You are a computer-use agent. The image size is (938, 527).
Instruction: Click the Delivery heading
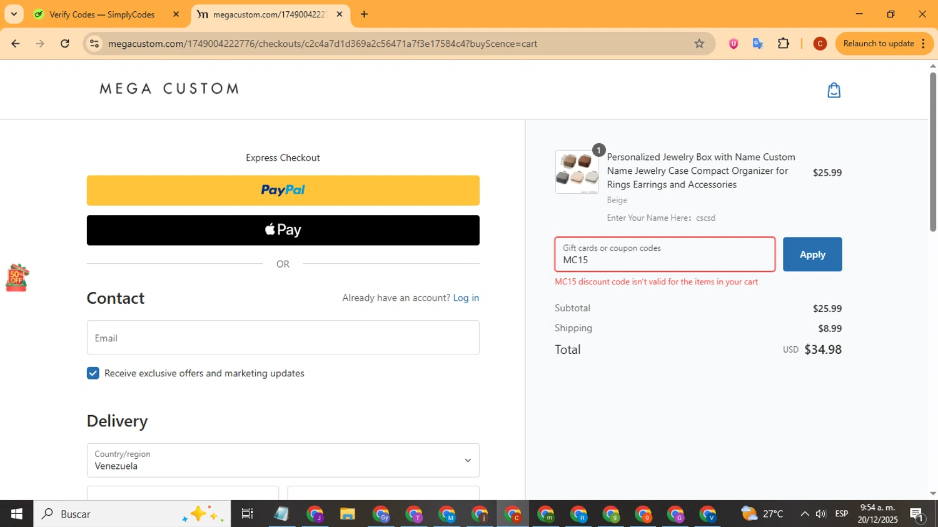(117, 421)
